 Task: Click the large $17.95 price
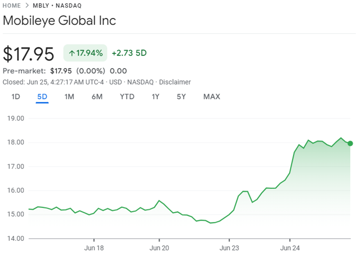pos(28,54)
